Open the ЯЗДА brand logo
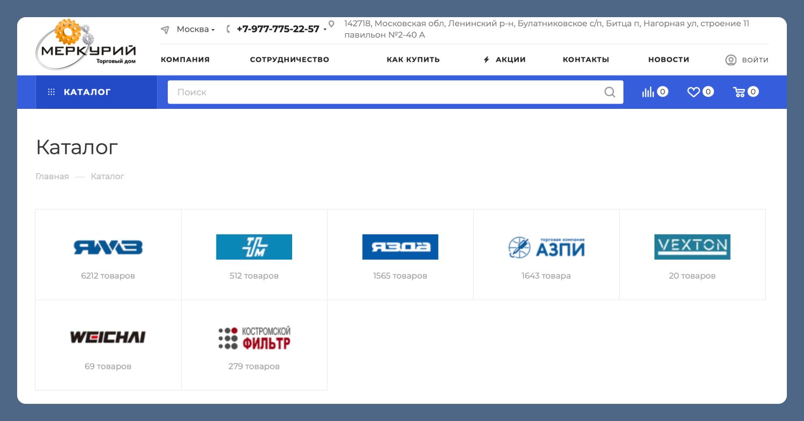804x421 pixels. point(400,247)
